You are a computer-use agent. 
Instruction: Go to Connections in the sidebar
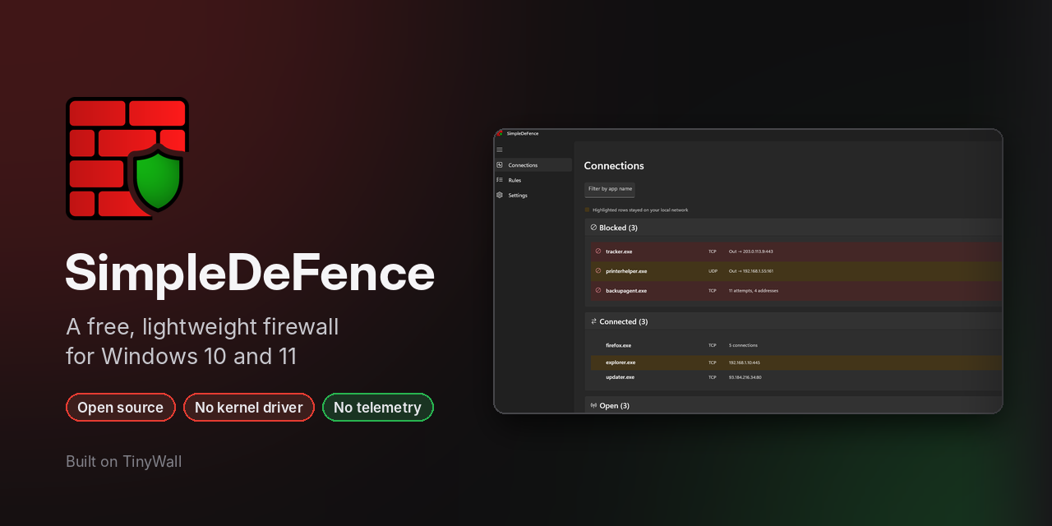coord(533,165)
